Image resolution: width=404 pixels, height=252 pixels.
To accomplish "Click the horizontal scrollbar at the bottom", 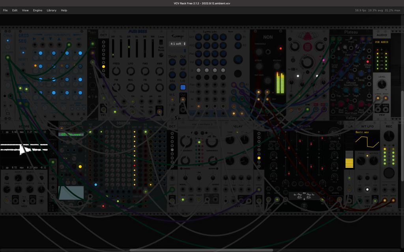I will click(x=201, y=250).
